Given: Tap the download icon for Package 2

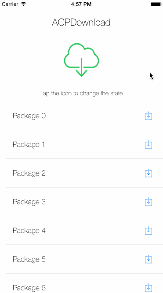Looking at the screenshot, I should [x=149, y=173].
